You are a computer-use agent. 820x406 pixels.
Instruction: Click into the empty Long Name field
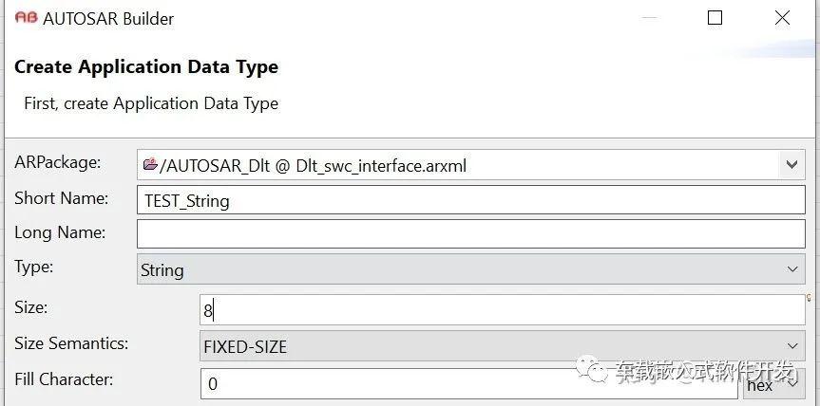470,233
